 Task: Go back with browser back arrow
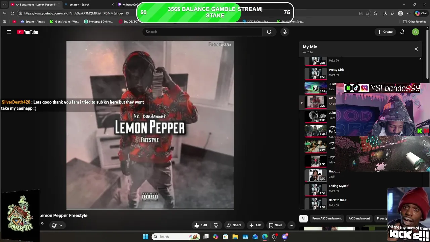(4, 13)
